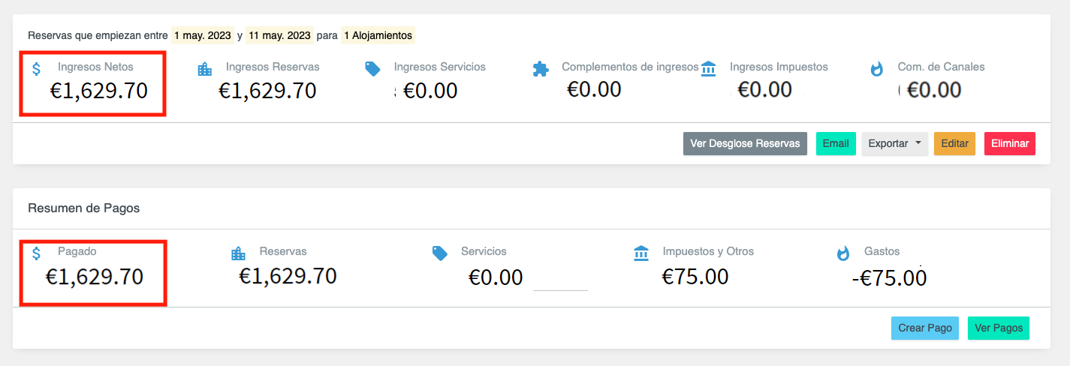
Task: Click the puzzle icon for Complementos de ingresos
Action: 541,69
